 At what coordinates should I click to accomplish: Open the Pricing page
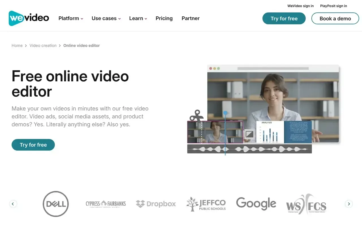tap(164, 18)
